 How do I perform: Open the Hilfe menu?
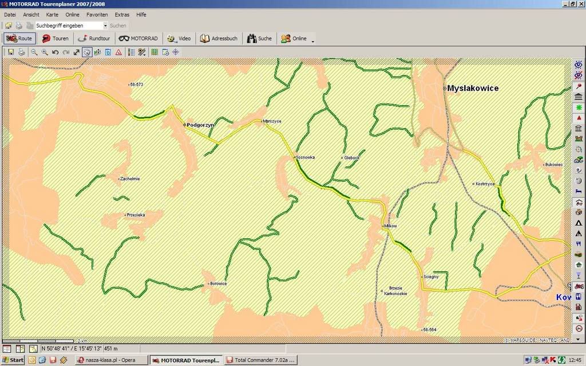141,14
